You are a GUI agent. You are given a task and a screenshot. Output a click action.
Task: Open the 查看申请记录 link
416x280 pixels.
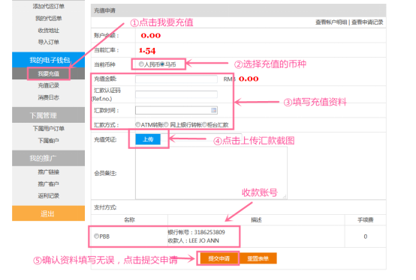[367, 22]
